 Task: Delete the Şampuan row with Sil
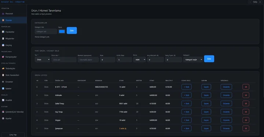[x=246, y=129]
